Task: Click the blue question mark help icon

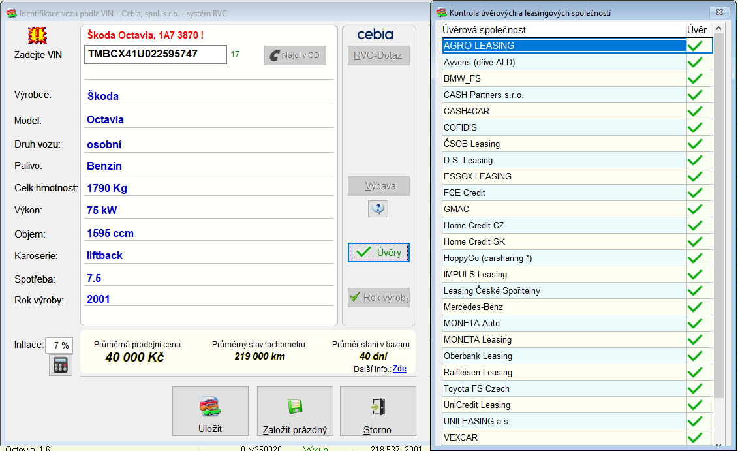Action: point(378,209)
